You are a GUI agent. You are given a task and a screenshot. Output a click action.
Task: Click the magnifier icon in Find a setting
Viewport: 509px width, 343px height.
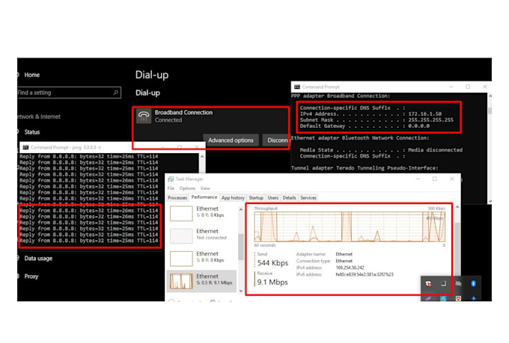[x=115, y=93]
